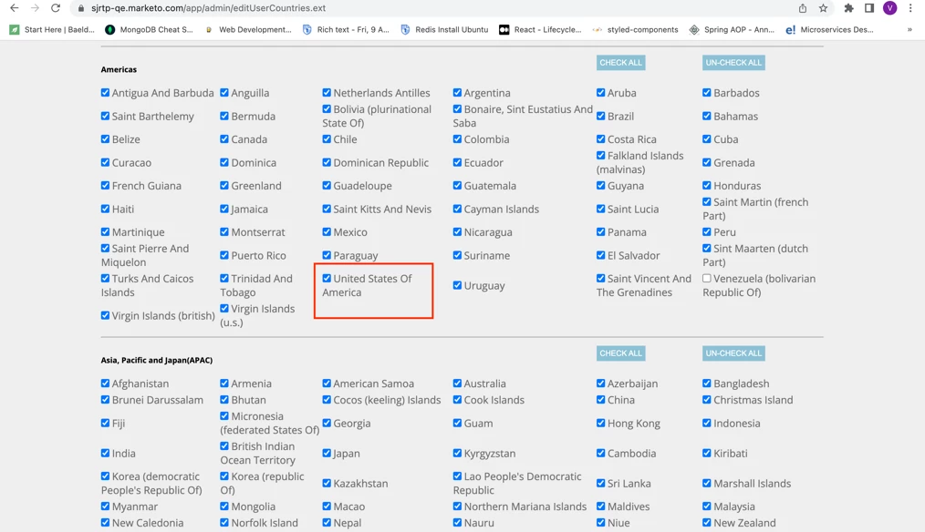The height and width of the screenshot is (532, 925).
Task: Click the lock icon in address bar
Action: click(x=81, y=8)
